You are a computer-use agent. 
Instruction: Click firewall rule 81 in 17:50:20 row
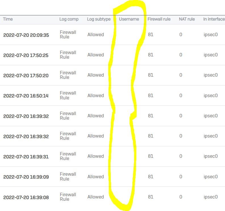point(151,75)
